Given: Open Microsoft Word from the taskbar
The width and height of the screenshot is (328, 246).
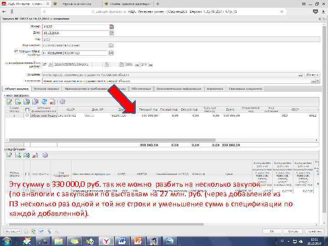Looking at the screenshot, I should [122, 241].
